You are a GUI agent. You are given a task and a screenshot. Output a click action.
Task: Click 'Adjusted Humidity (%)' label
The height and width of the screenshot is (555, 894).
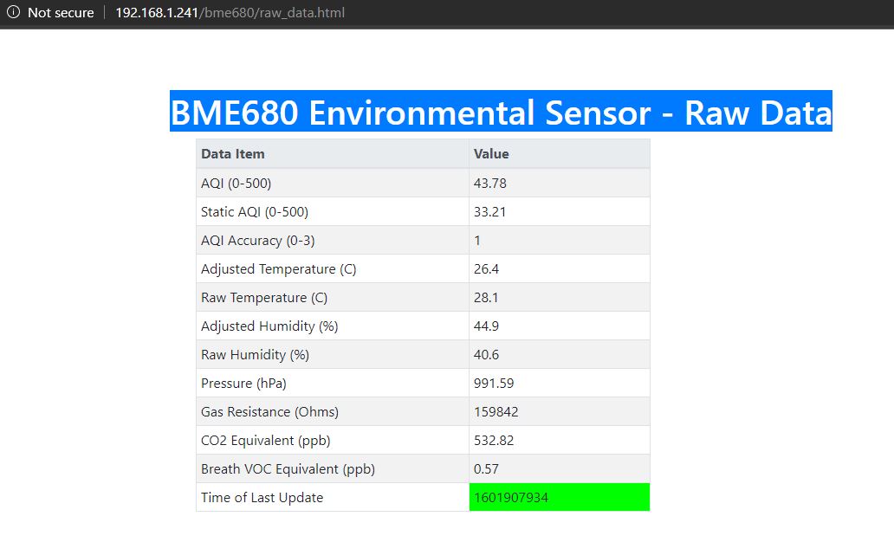coord(269,326)
